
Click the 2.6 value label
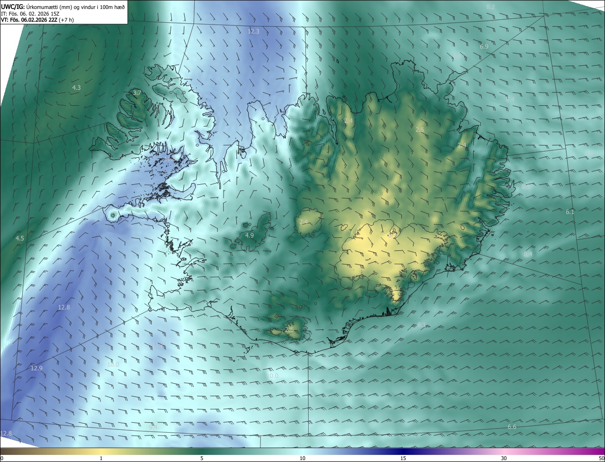(289, 329)
